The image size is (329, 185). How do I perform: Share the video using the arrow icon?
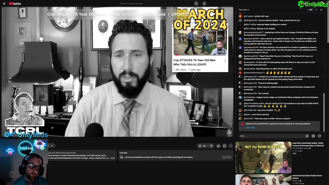218,146
